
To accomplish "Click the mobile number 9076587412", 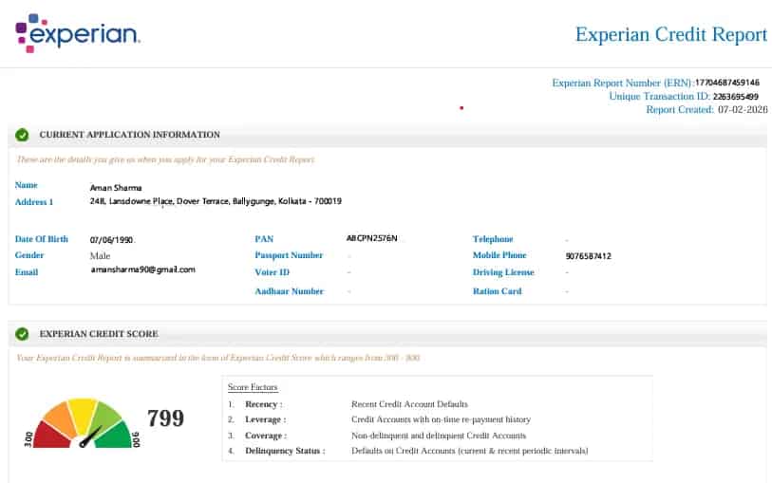I will (588, 256).
